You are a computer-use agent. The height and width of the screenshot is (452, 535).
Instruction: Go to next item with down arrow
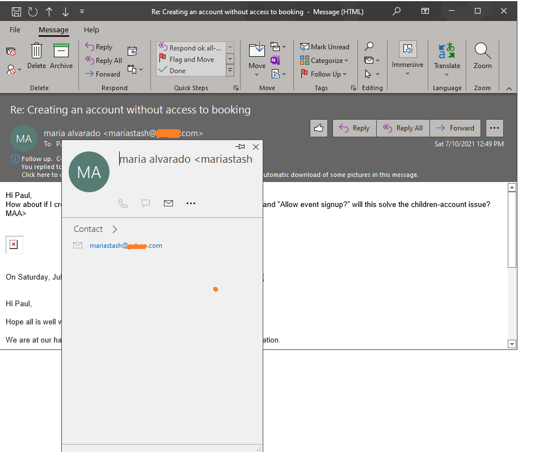click(x=65, y=12)
